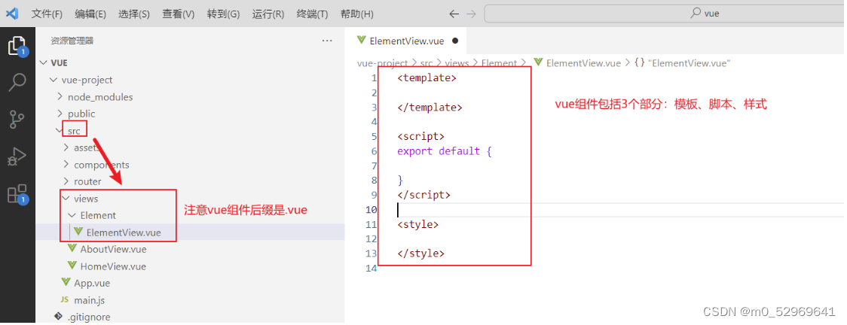Click the JS icon beside main.js
The image size is (847, 325).
(x=65, y=299)
